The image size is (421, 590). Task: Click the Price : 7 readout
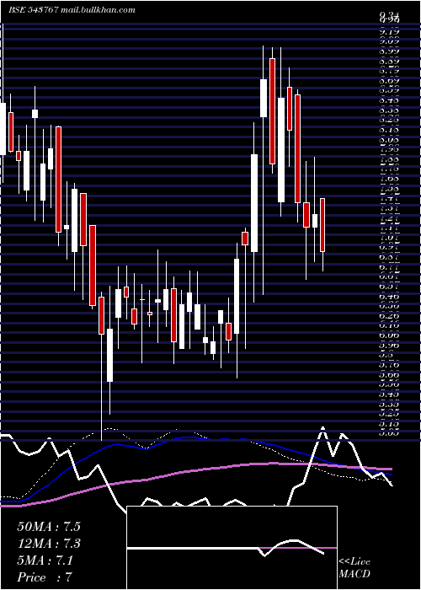point(45,577)
